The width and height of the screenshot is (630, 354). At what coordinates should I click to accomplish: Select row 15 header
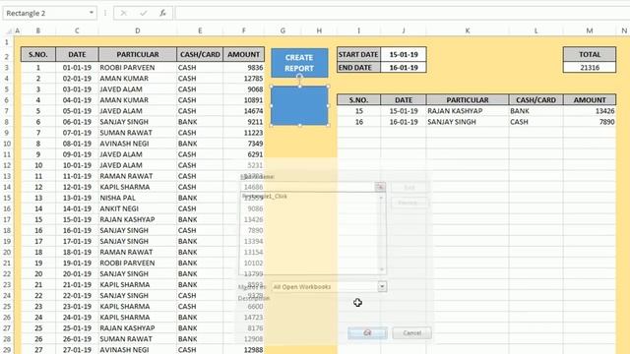click(7, 198)
